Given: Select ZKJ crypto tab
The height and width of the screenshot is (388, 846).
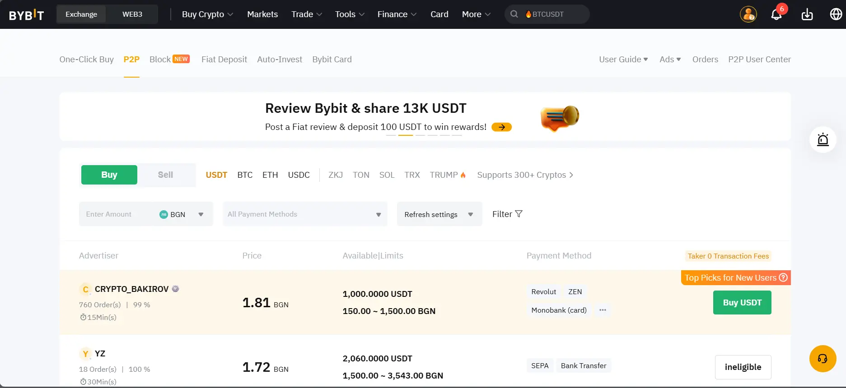Looking at the screenshot, I should [336, 175].
